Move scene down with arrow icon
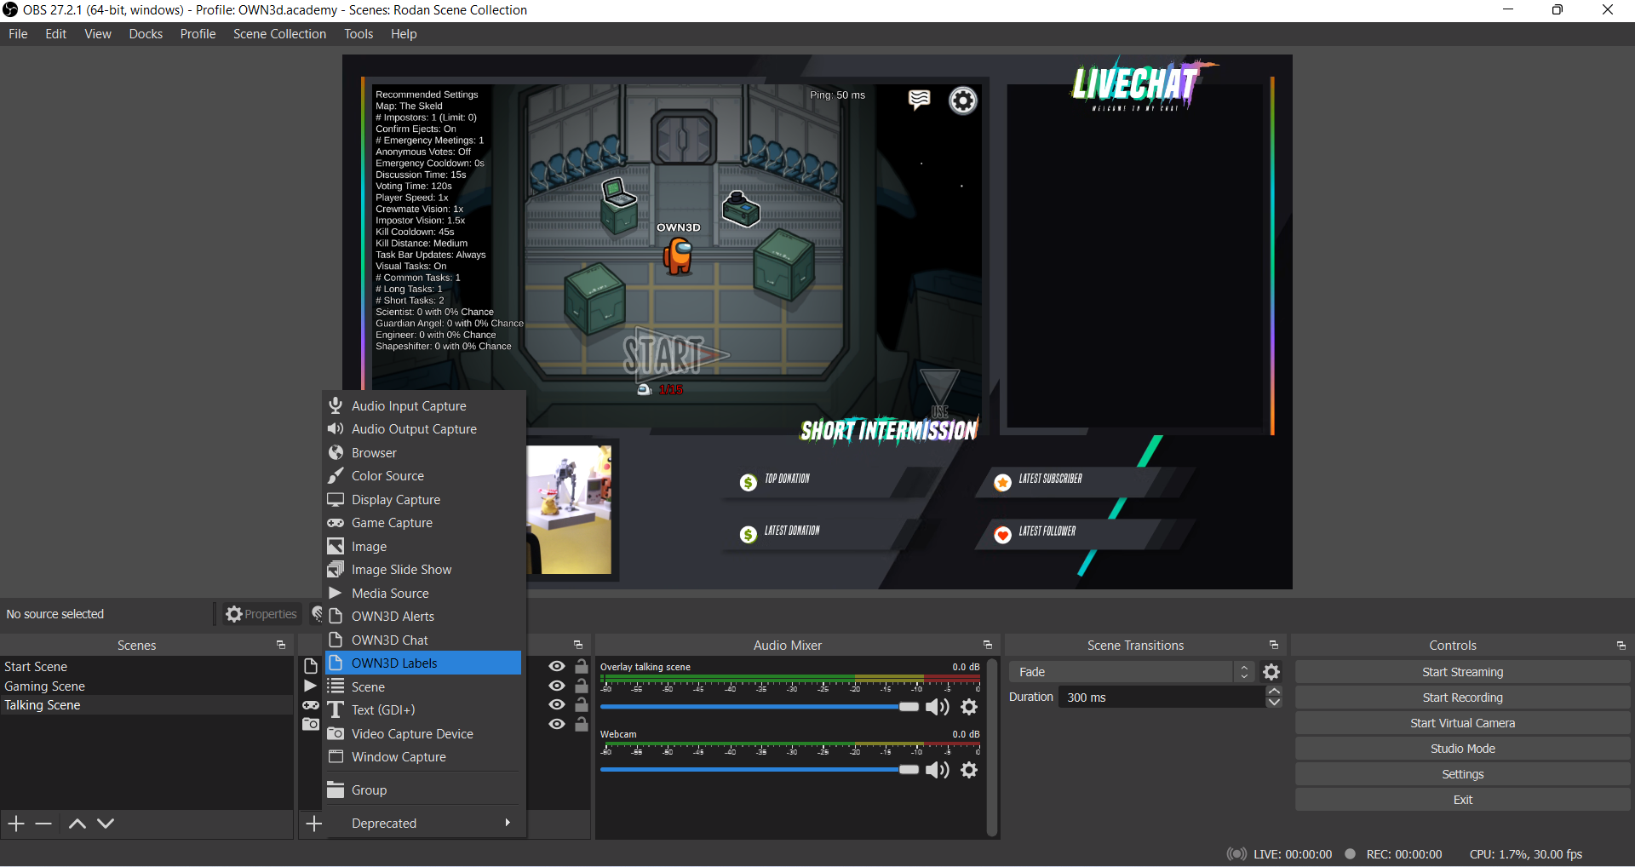The width and height of the screenshot is (1635, 867). pos(106,824)
